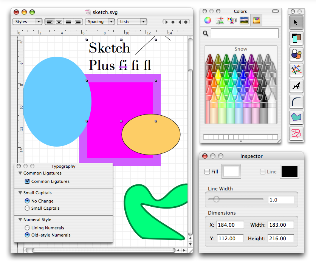The image size is (316, 266).
Task: Select the red freehand scribble tool
Action: pos(296,133)
